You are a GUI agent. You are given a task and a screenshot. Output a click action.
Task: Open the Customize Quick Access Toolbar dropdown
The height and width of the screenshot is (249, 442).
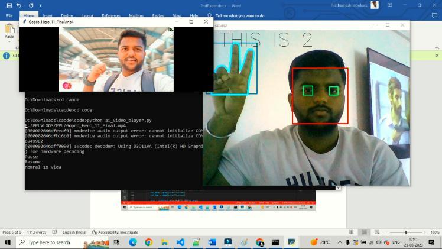41,6
